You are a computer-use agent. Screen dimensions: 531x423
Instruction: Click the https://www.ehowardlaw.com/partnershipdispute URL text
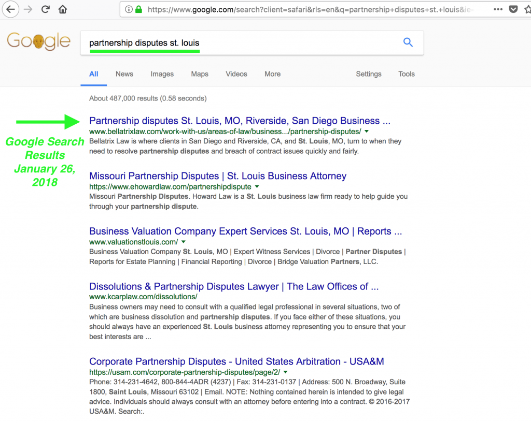[x=170, y=186]
